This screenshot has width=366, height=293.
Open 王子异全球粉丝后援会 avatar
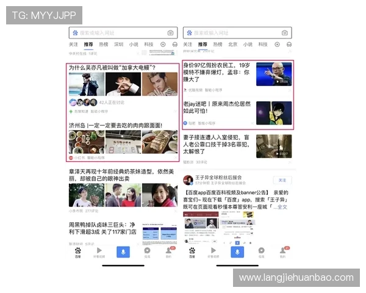188,180
